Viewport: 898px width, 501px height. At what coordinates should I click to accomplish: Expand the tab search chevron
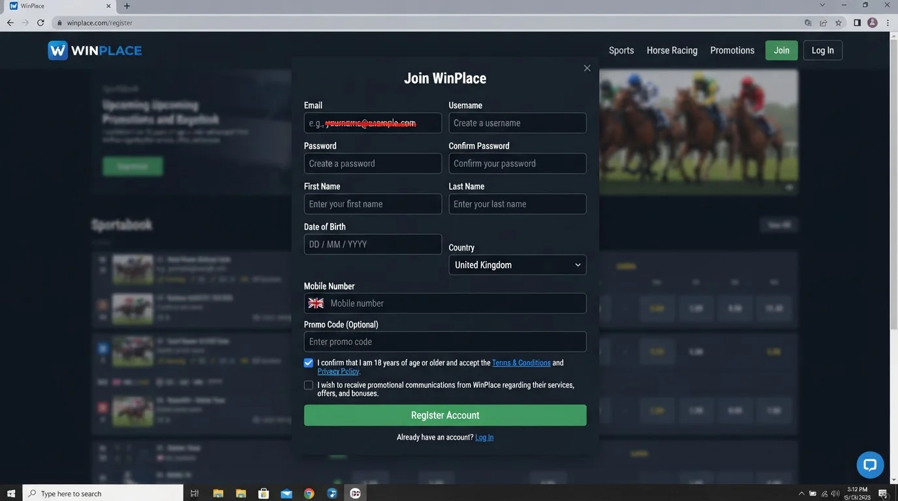(x=824, y=5)
